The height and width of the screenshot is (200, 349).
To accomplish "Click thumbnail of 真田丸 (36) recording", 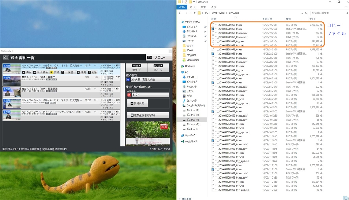I will point(12,80).
